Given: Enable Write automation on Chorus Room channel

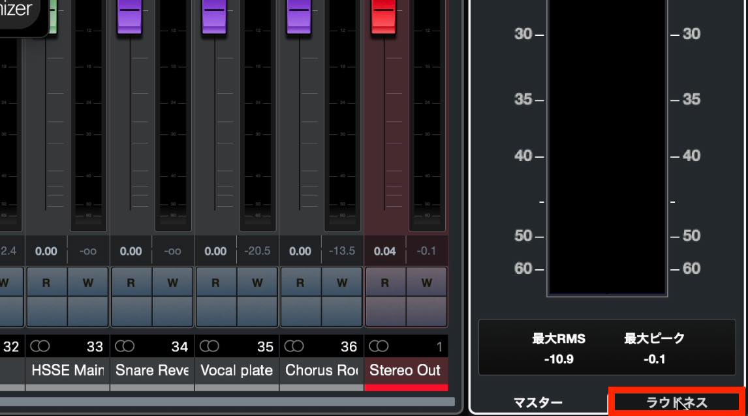Looking at the screenshot, I should [x=342, y=282].
